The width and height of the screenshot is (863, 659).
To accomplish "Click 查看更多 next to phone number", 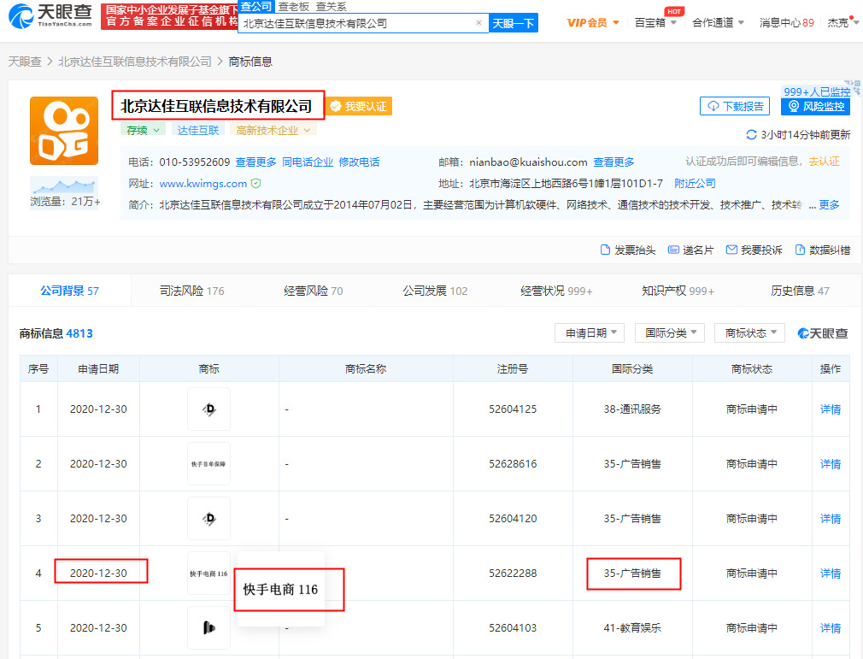I will tap(256, 162).
